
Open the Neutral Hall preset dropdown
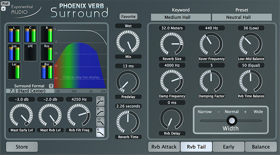[242, 17]
